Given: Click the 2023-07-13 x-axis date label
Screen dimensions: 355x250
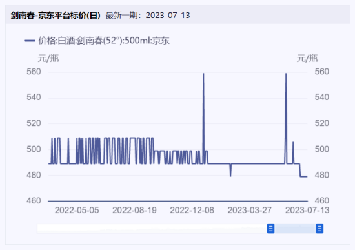Looking at the screenshot, I should tap(307, 211).
